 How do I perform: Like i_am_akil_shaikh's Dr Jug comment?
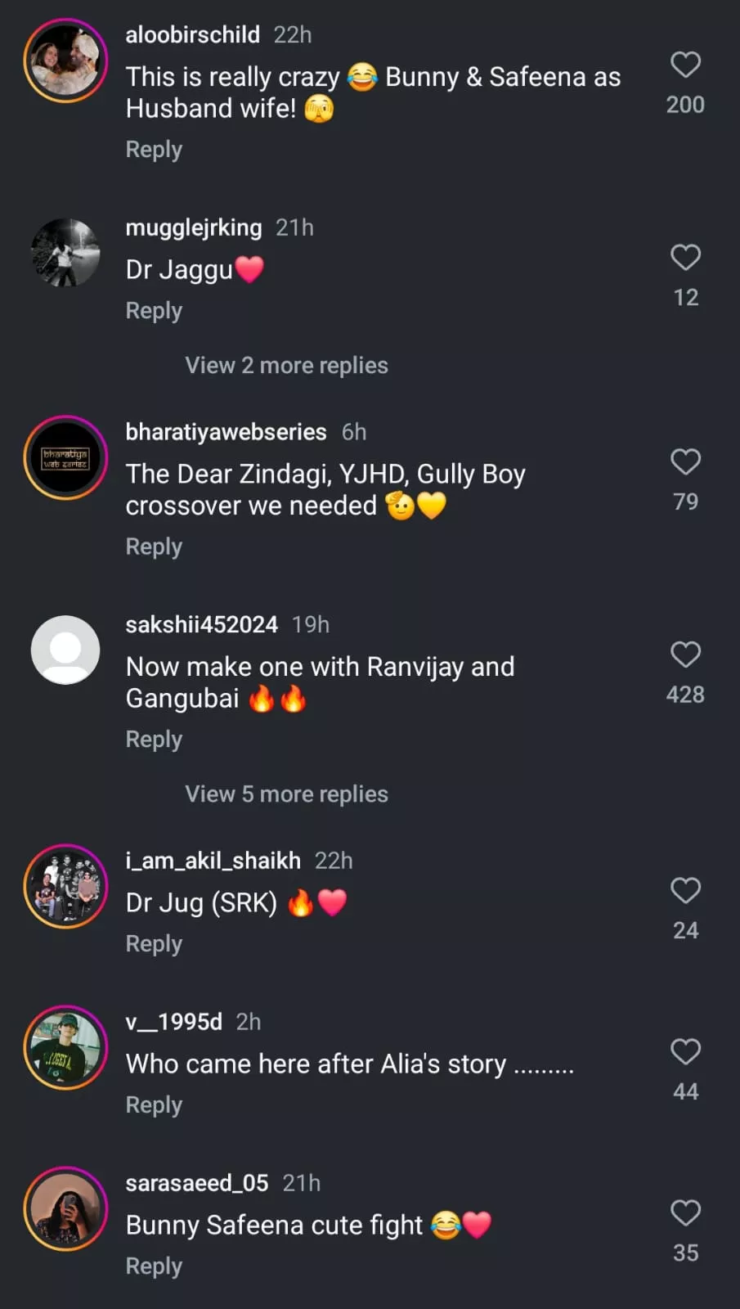[685, 890]
